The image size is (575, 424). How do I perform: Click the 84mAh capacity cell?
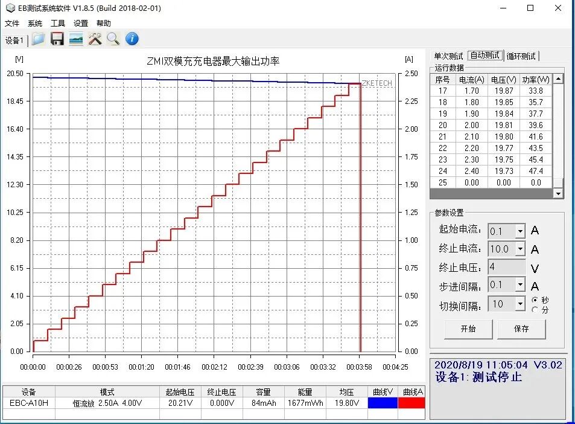[263, 403]
